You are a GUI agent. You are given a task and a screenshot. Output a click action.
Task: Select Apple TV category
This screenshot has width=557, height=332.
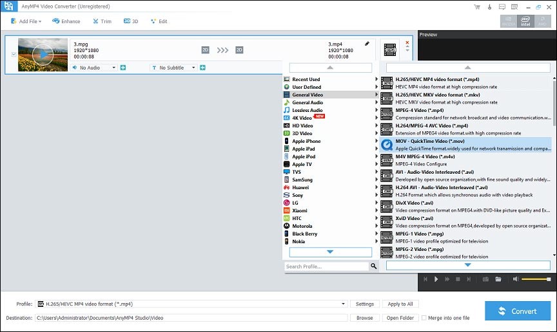(330, 164)
